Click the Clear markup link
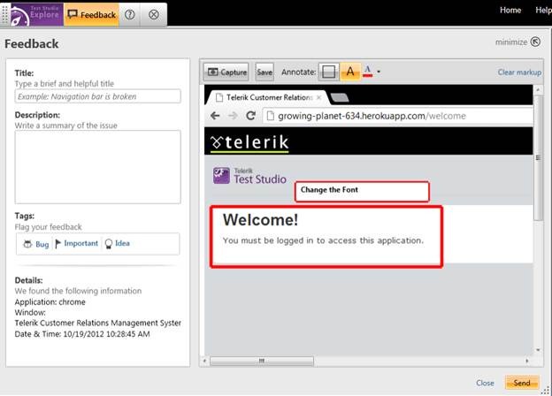Viewport: 552px width, 396px height. click(518, 72)
